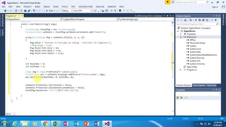Image resolution: width=226 pixels, height=127 pixels.
Task: Open Excel from the taskbar
Action: tap(56, 124)
